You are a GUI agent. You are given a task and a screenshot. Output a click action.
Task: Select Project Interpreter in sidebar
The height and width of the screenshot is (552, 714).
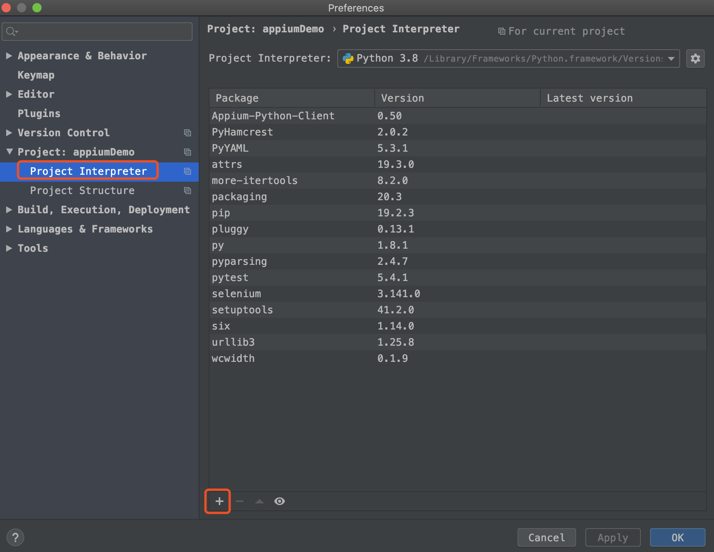point(89,171)
